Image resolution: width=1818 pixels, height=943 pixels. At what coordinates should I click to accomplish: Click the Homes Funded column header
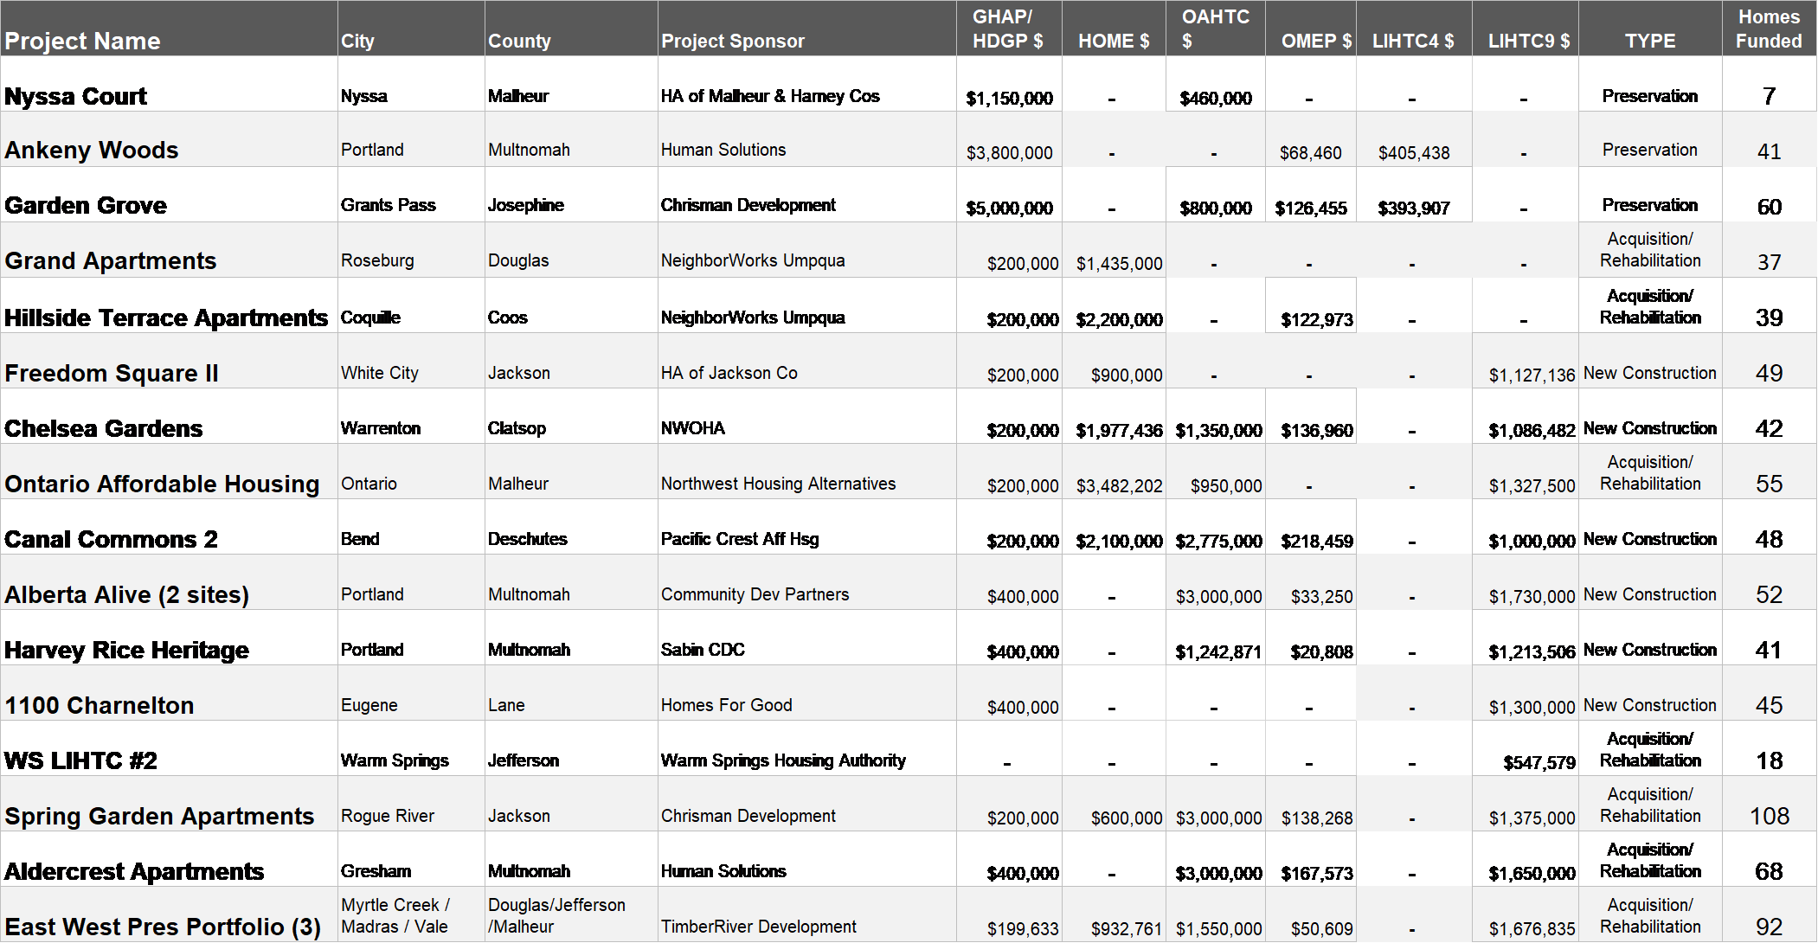click(1769, 29)
